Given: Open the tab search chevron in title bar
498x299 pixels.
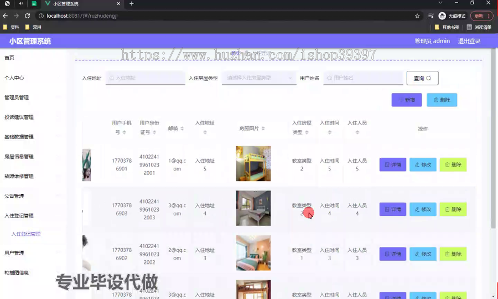Looking at the screenshot, I should pyautogui.click(x=440, y=3).
